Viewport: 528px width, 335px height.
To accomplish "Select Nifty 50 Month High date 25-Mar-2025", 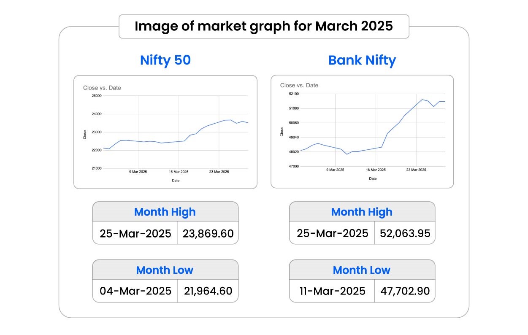I will click(x=135, y=233).
